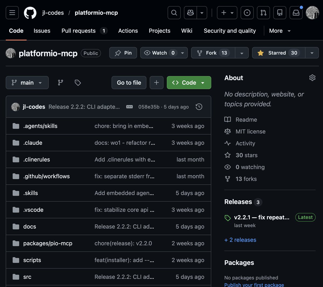This screenshot has height=287, width=323.
Task: Expand commit message ellipsis button
Action: click(x=129, y=107)
